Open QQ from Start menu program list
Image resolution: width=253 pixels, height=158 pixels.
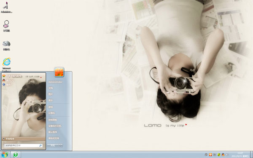pos(8,80)
